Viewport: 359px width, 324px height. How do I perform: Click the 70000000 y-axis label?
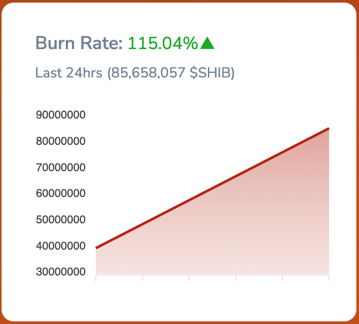click(61, 168)
